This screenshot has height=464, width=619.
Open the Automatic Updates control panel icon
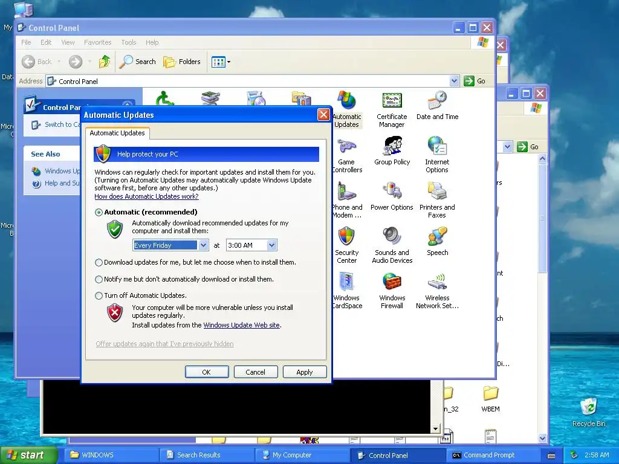(346, 110)
